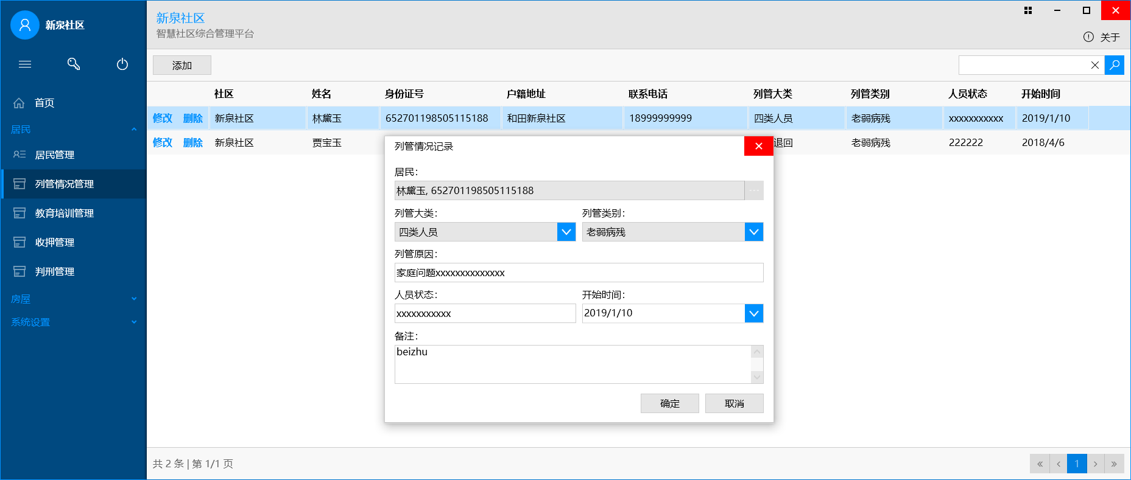Close the 列管情况记录 dialog

(x=758, y=146)
